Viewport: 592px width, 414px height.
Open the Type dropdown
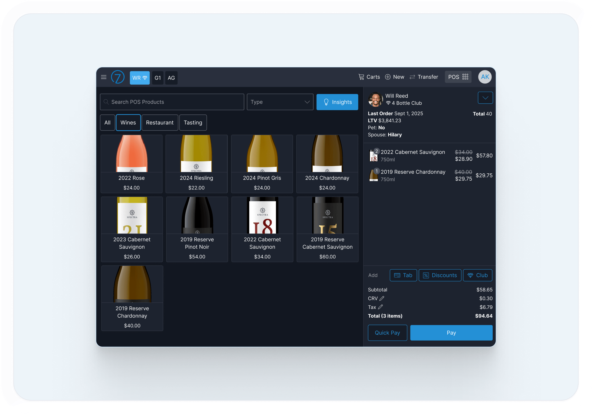point(280,102)
